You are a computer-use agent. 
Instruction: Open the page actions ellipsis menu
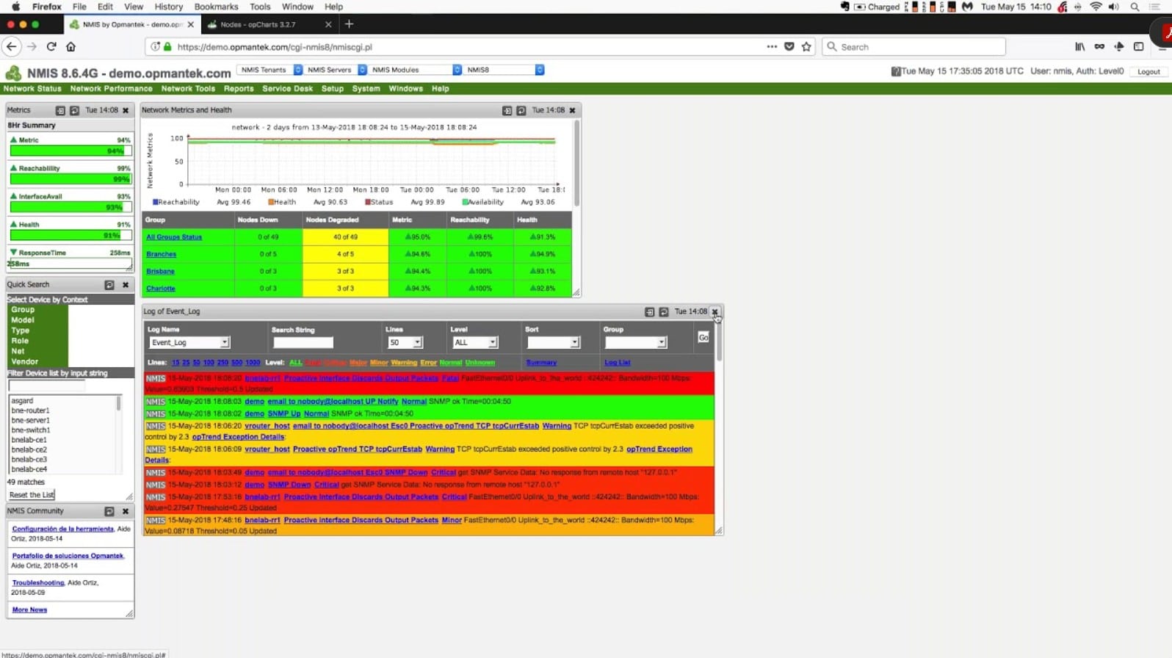click(772, 46)
